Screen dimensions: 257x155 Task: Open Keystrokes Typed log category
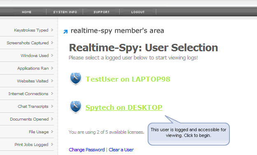pyautogui.click(x=31, y=30)
